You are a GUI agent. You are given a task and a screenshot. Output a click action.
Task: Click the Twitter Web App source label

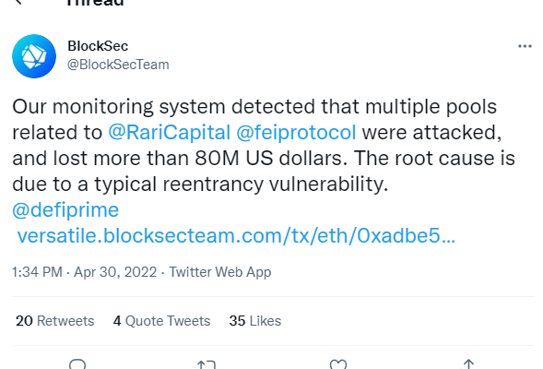pos(220,272)
